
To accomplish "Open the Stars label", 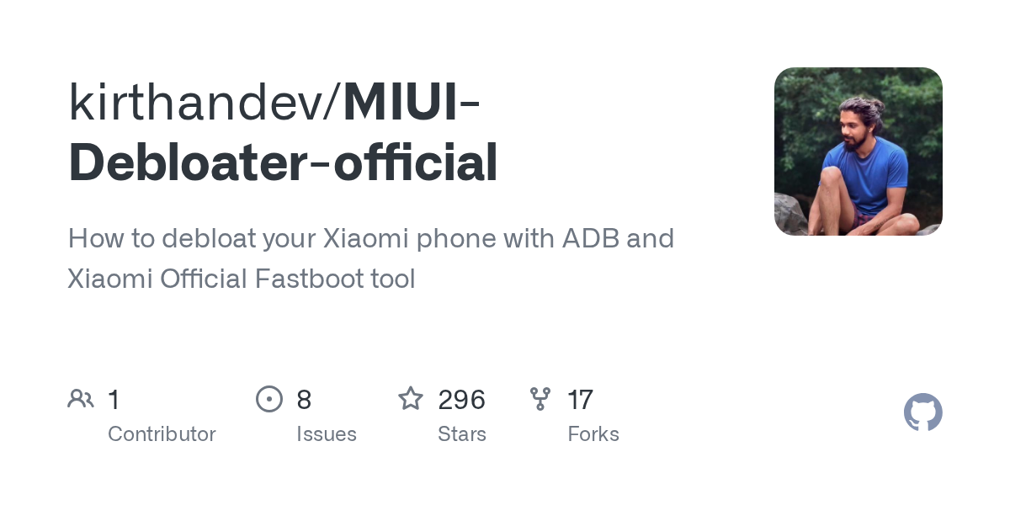I will click(462, 434).
